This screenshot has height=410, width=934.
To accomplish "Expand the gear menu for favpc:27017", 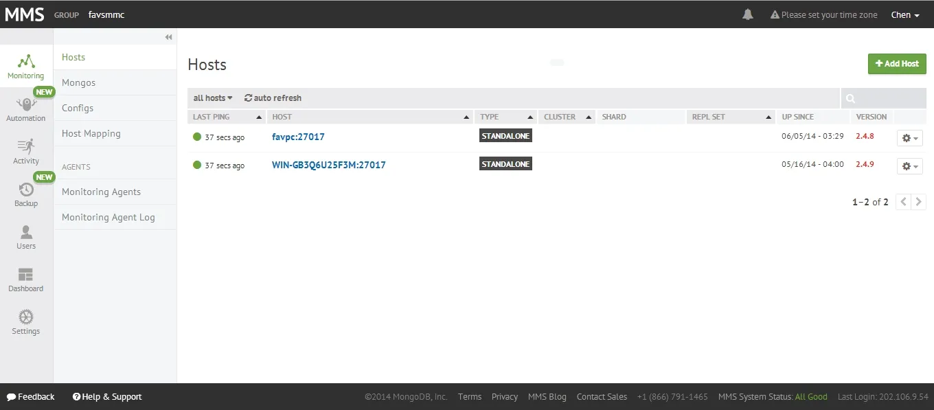I will pyautogui.click(x=909, y=137).
